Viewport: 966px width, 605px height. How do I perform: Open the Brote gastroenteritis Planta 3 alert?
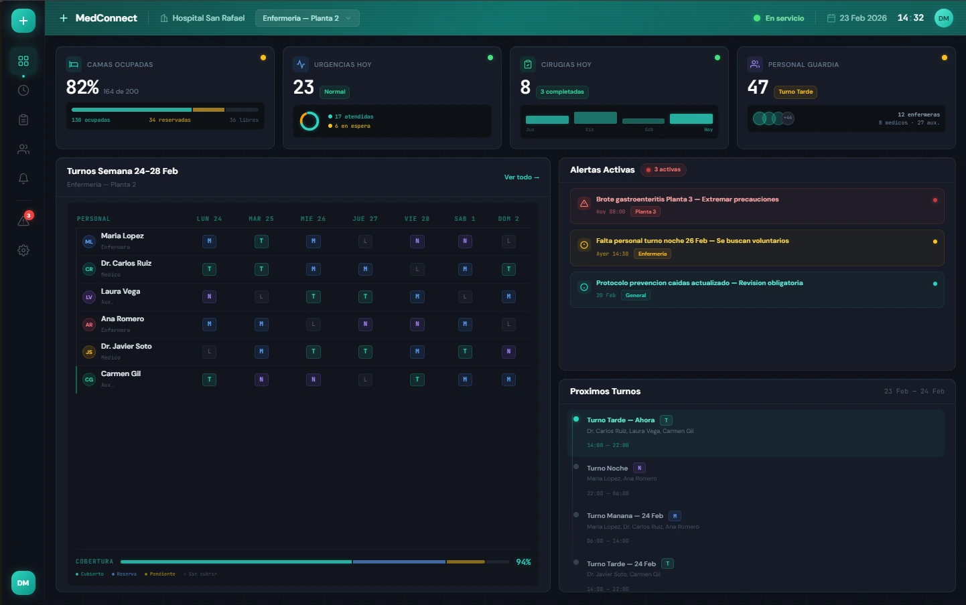757,206
